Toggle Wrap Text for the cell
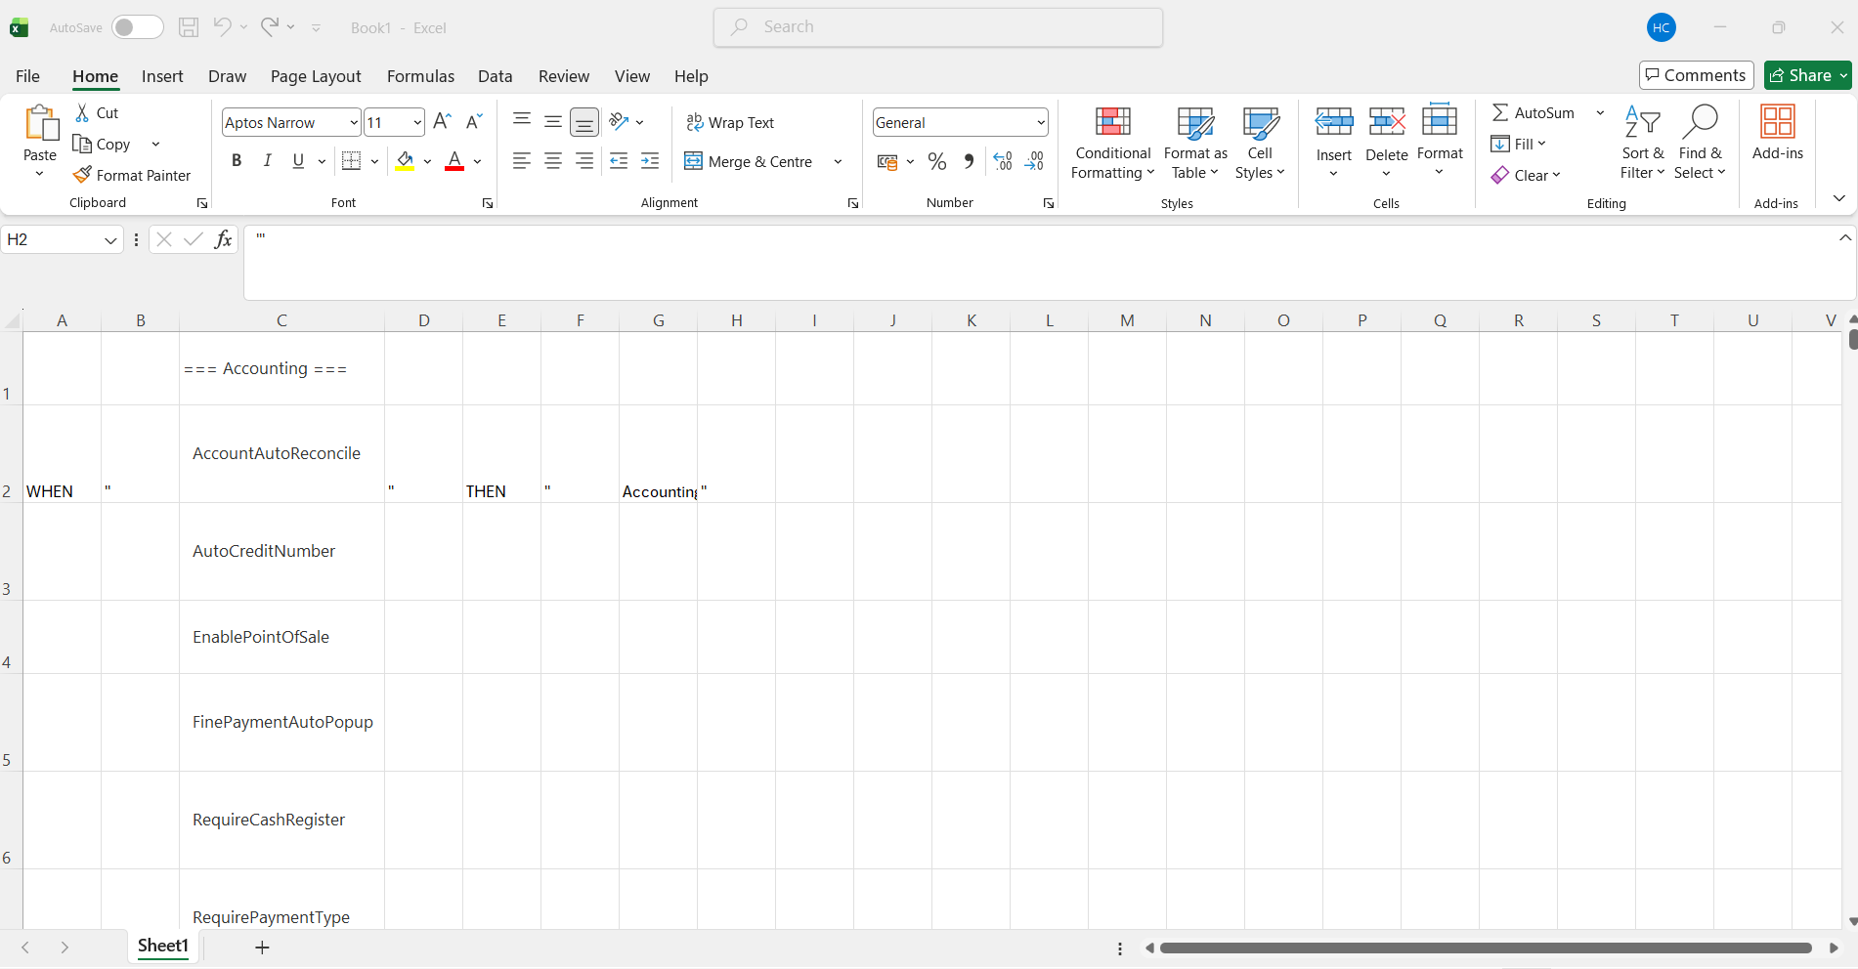 (730, 122)
